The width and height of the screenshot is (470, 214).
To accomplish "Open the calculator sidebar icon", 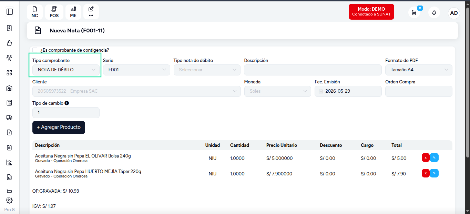I will [10, 103].
